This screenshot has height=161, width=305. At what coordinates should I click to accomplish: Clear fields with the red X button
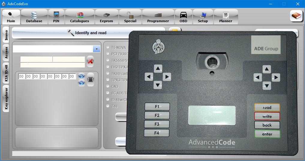tap(90, 61)
